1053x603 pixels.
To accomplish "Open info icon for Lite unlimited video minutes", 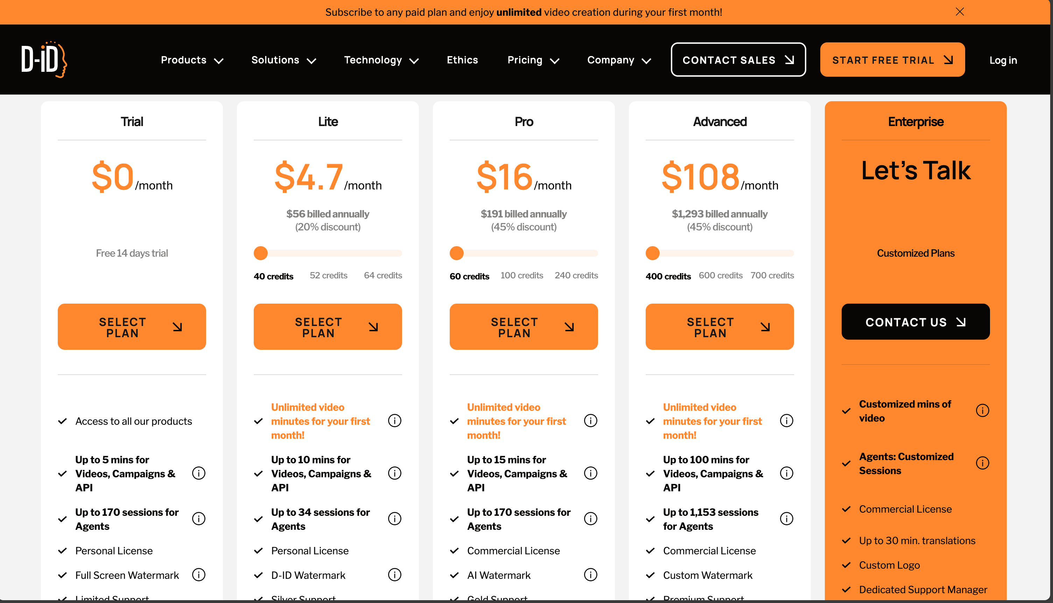I will tap(394, 421).
